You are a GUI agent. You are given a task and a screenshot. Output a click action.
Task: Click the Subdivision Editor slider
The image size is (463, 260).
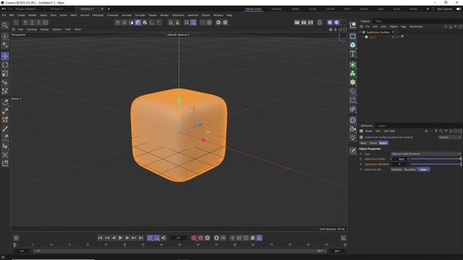[x=436, y=159]
